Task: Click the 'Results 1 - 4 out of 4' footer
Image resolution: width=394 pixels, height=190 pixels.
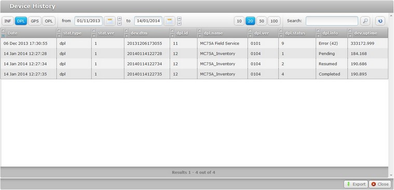Action: tap(194, 172)
